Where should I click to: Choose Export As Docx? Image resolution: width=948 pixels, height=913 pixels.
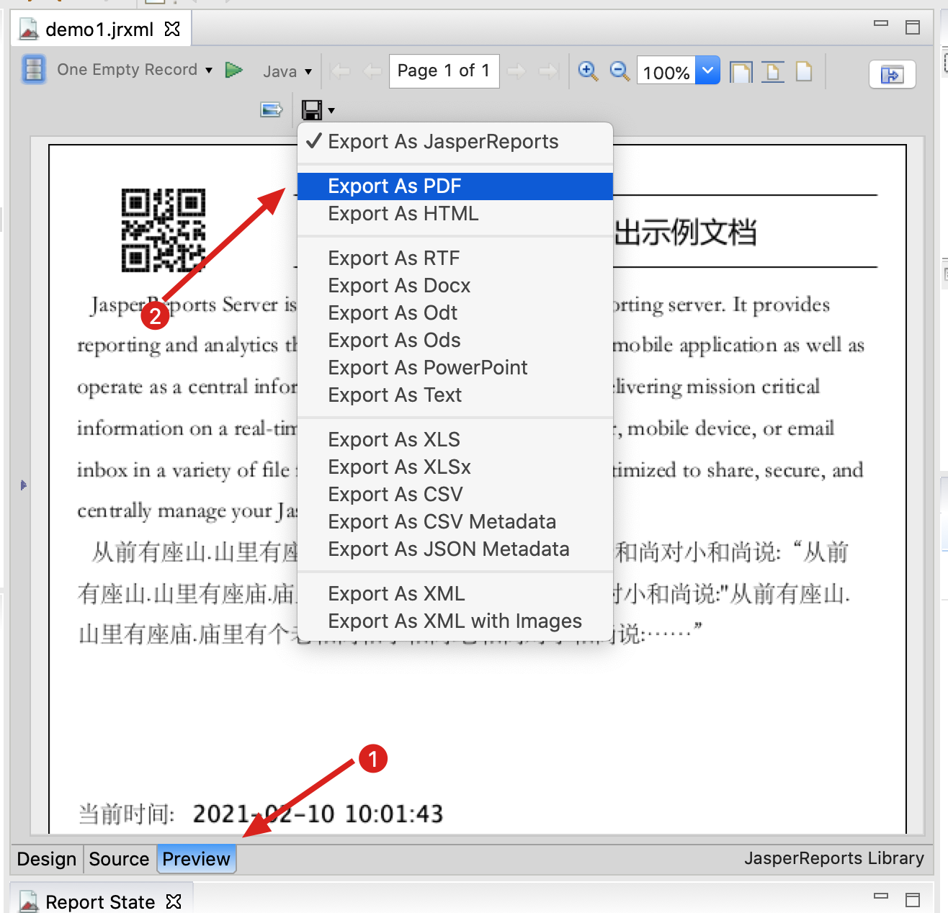point(455,286)
